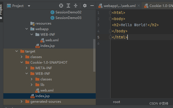
Task: Click the orange target folder icon
Action: pyautogui.click(x=22, y=51)
